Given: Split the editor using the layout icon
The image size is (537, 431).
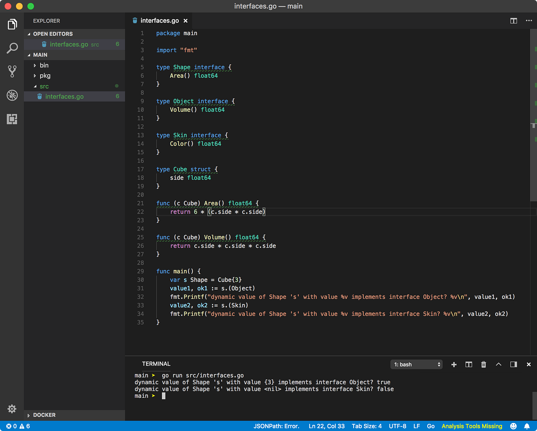Looking at the screenshot, I should click(x=514, y=21).
